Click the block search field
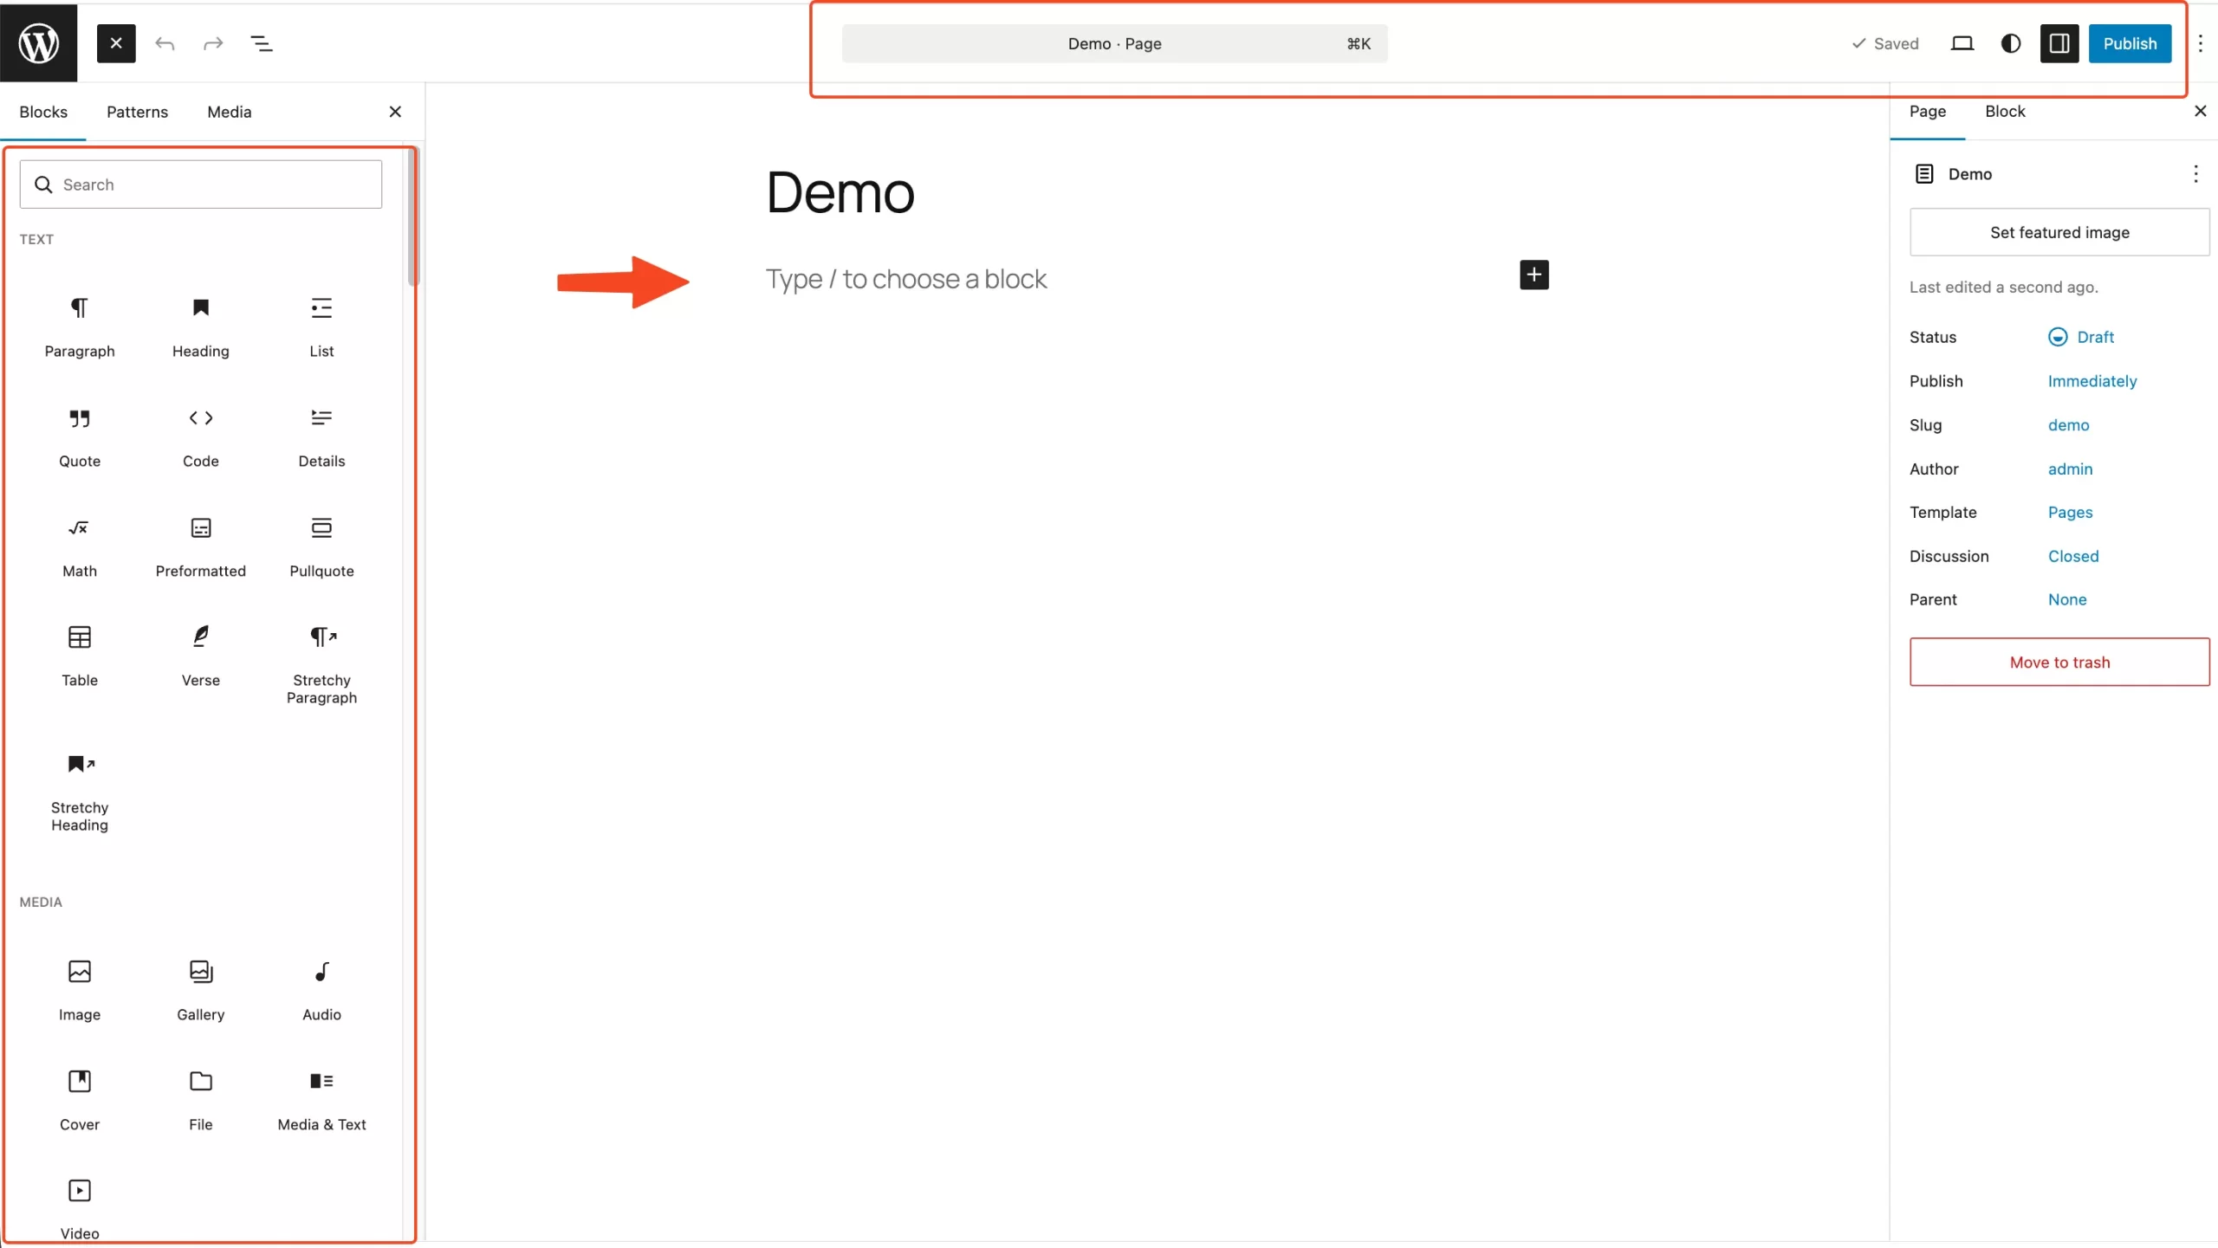The image size is (2218, 1248). [200, 184]
